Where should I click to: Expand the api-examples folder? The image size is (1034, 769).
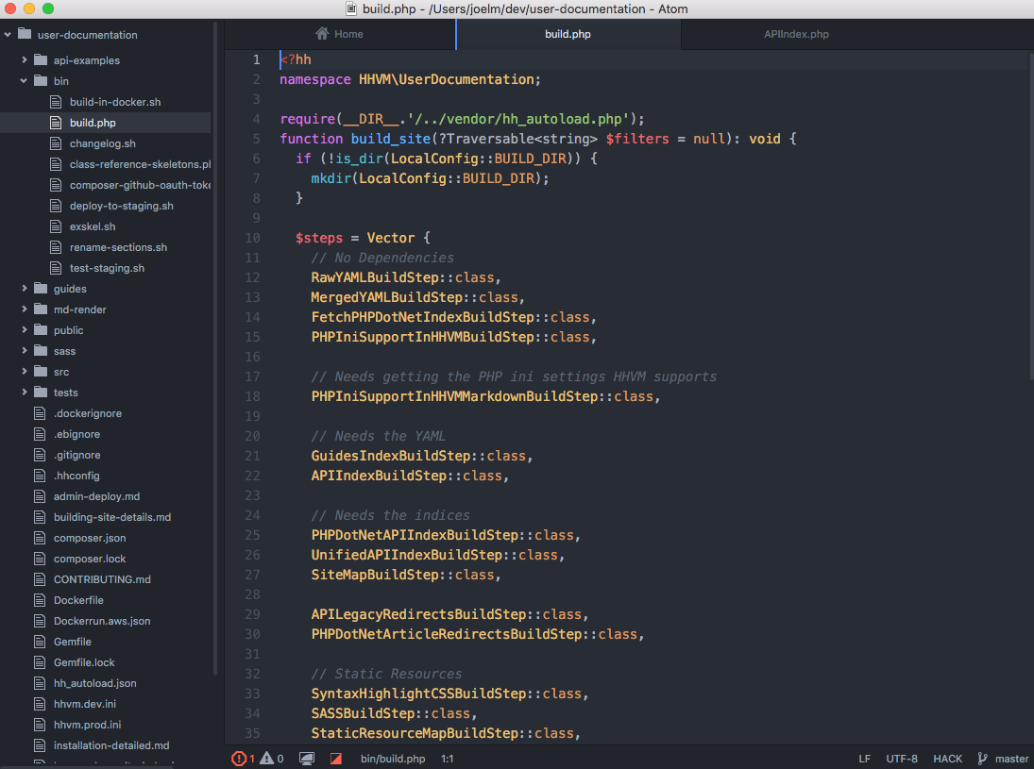(x=24, y=60)
